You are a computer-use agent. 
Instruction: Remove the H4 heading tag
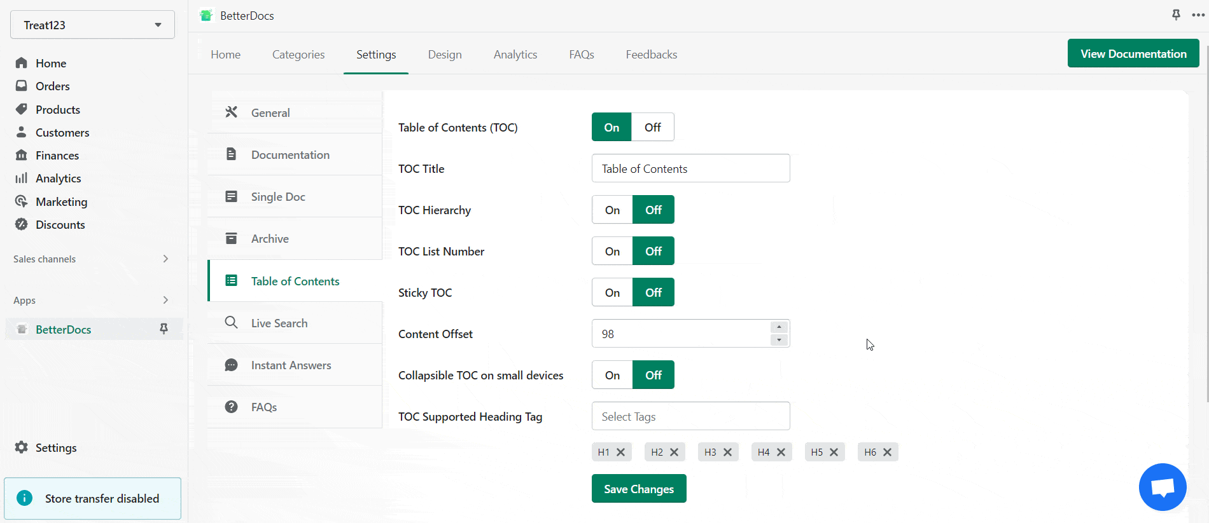pyautogui.click(x=781, y=452)
